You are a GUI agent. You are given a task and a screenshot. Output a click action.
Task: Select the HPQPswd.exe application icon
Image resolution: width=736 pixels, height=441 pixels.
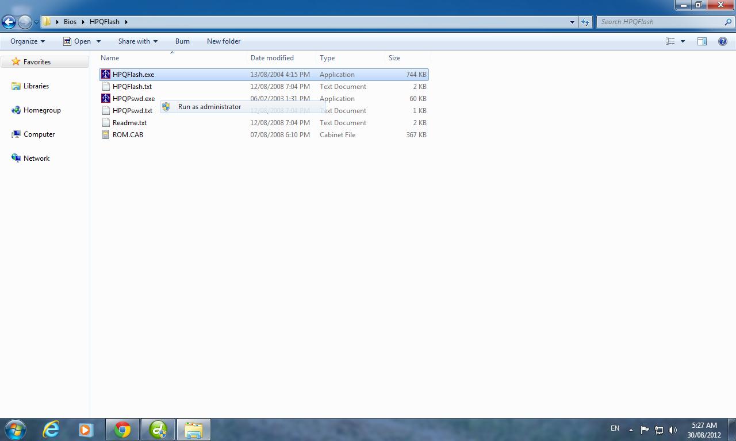pos(106,99)
